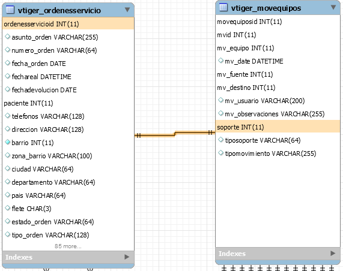Screen dimensions: 343x271
Task: Click the vtiger_movequipos table icon
Action: pos(223,7)
